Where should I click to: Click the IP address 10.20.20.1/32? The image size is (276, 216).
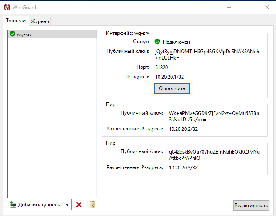169,77
